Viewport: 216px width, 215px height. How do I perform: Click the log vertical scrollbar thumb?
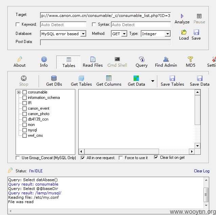click(x=206, y=195)
